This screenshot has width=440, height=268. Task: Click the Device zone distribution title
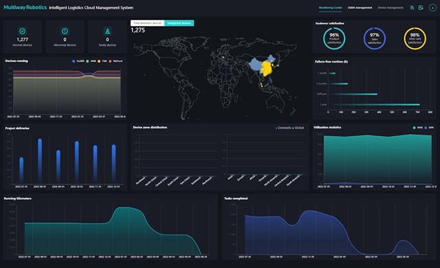point(150,127)
